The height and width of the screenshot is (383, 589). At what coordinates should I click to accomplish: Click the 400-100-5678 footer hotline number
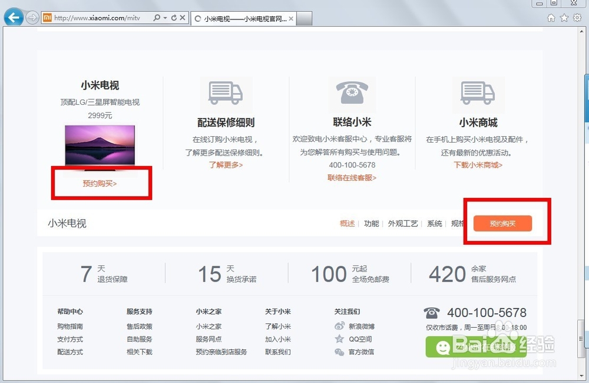pos(487,312)
